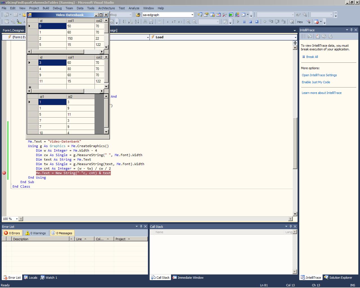
Task: Toggle the 0 Errors filter
Action: (x=12, y=233)
